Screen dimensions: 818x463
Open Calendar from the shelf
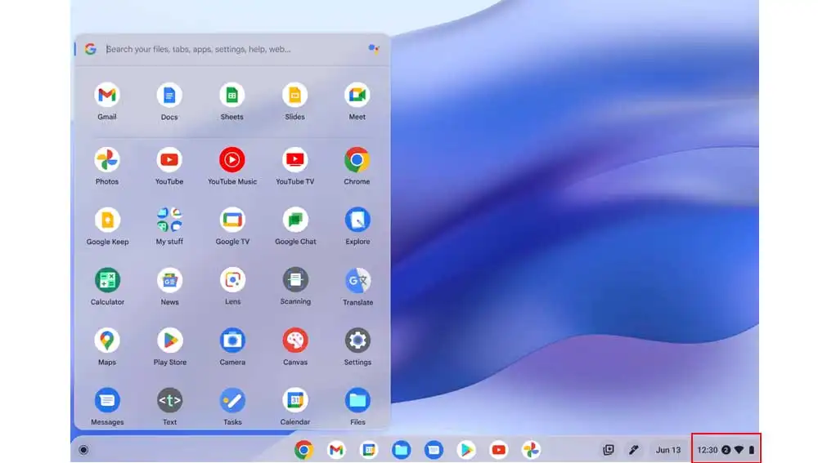(x=369, y=449)
